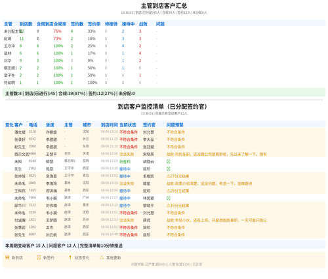Viewport: 328px width, 279px height.
Task: Click 王守冲 in the summary table's first column
Action: tap(9, 46)
